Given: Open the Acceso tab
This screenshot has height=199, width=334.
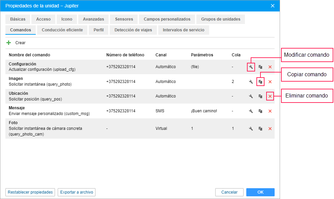Looking at the screenshot, I should click(44, 19).
